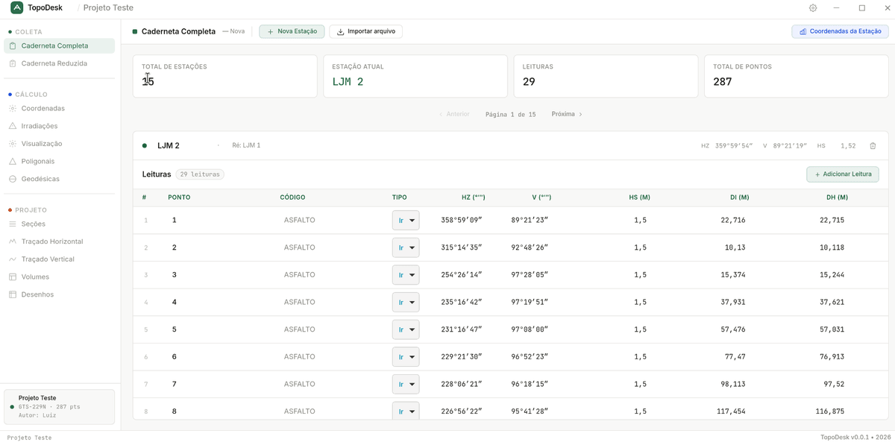Click station HZ value 359°59'54"

[734, 146]
